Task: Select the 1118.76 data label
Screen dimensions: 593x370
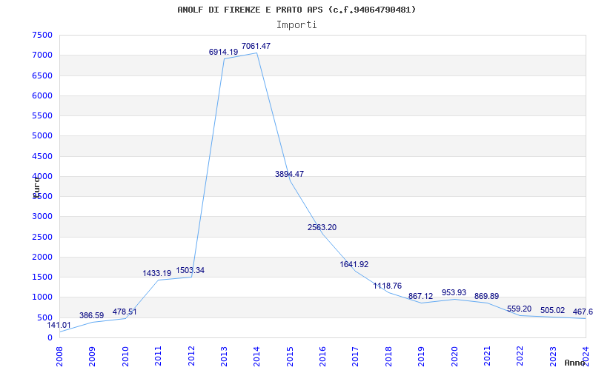Action: pyautogui.click(x=387, y=286)
